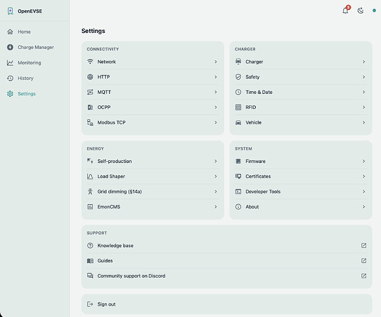Click the Load Shaper curve icon
This screenshot has width=381, height=317.
[90, 176]
